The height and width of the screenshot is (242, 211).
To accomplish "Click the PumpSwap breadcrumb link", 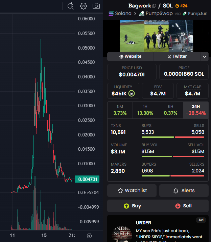I will tap(159, 14).
